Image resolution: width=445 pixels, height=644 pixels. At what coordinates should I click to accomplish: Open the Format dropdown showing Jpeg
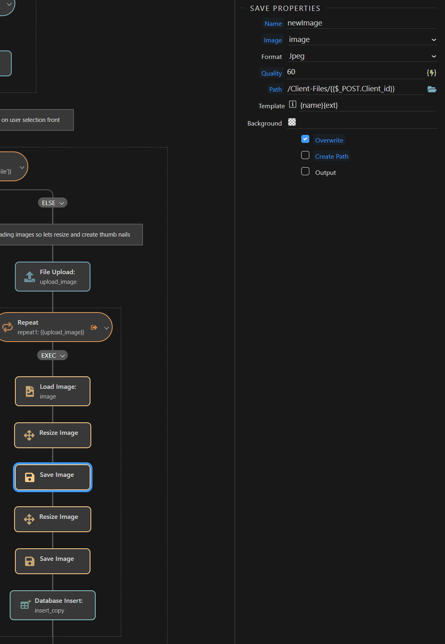(x=362, y=56)
